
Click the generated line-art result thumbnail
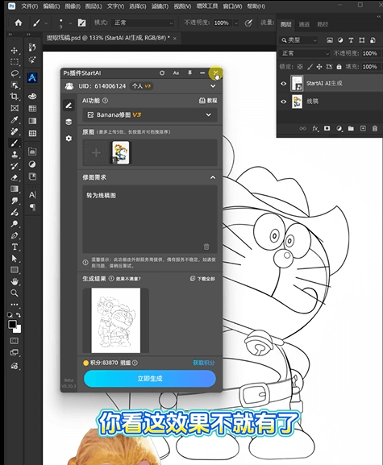pyautogui.click(x=115, y=320)
